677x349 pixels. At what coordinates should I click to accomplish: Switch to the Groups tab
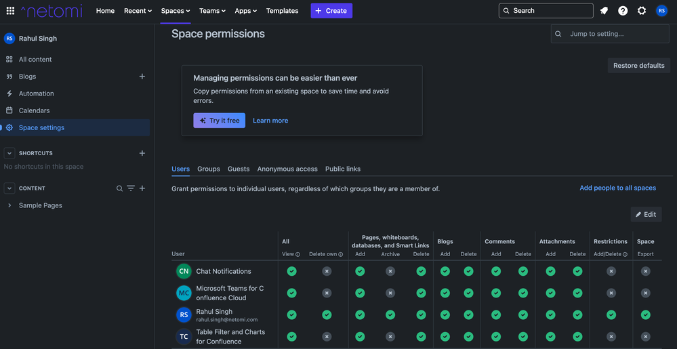(x=209, y=169)
